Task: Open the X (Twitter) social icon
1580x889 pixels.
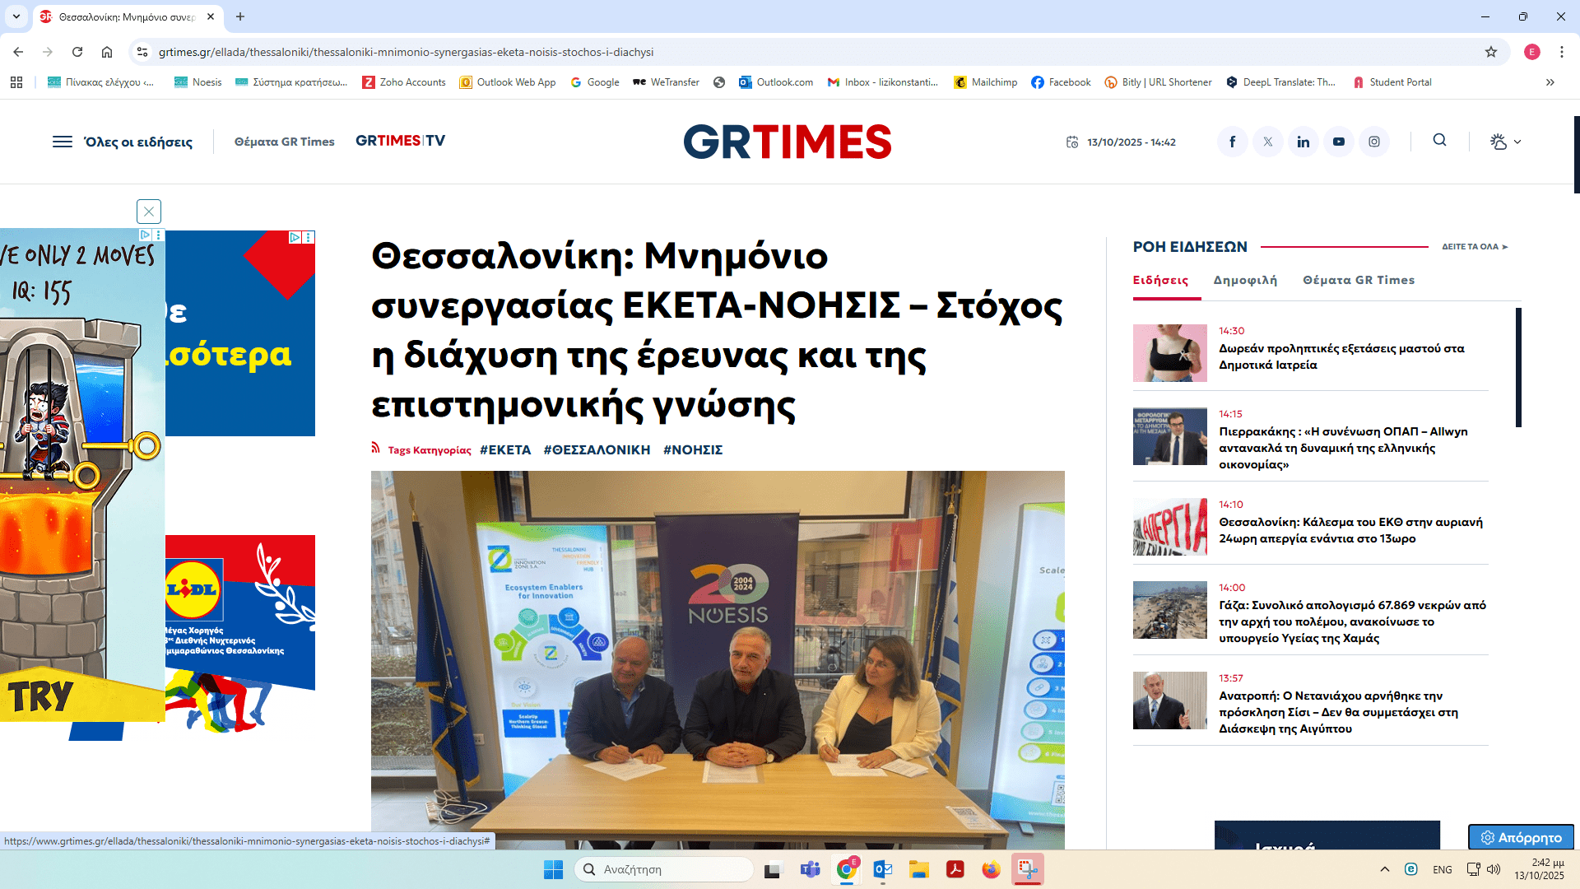Action: coord(1267,142)
